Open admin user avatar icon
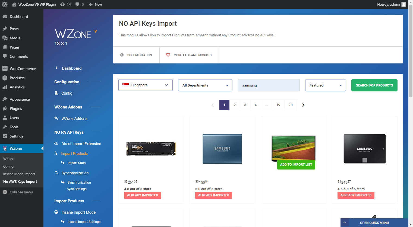 pos(404,4)
